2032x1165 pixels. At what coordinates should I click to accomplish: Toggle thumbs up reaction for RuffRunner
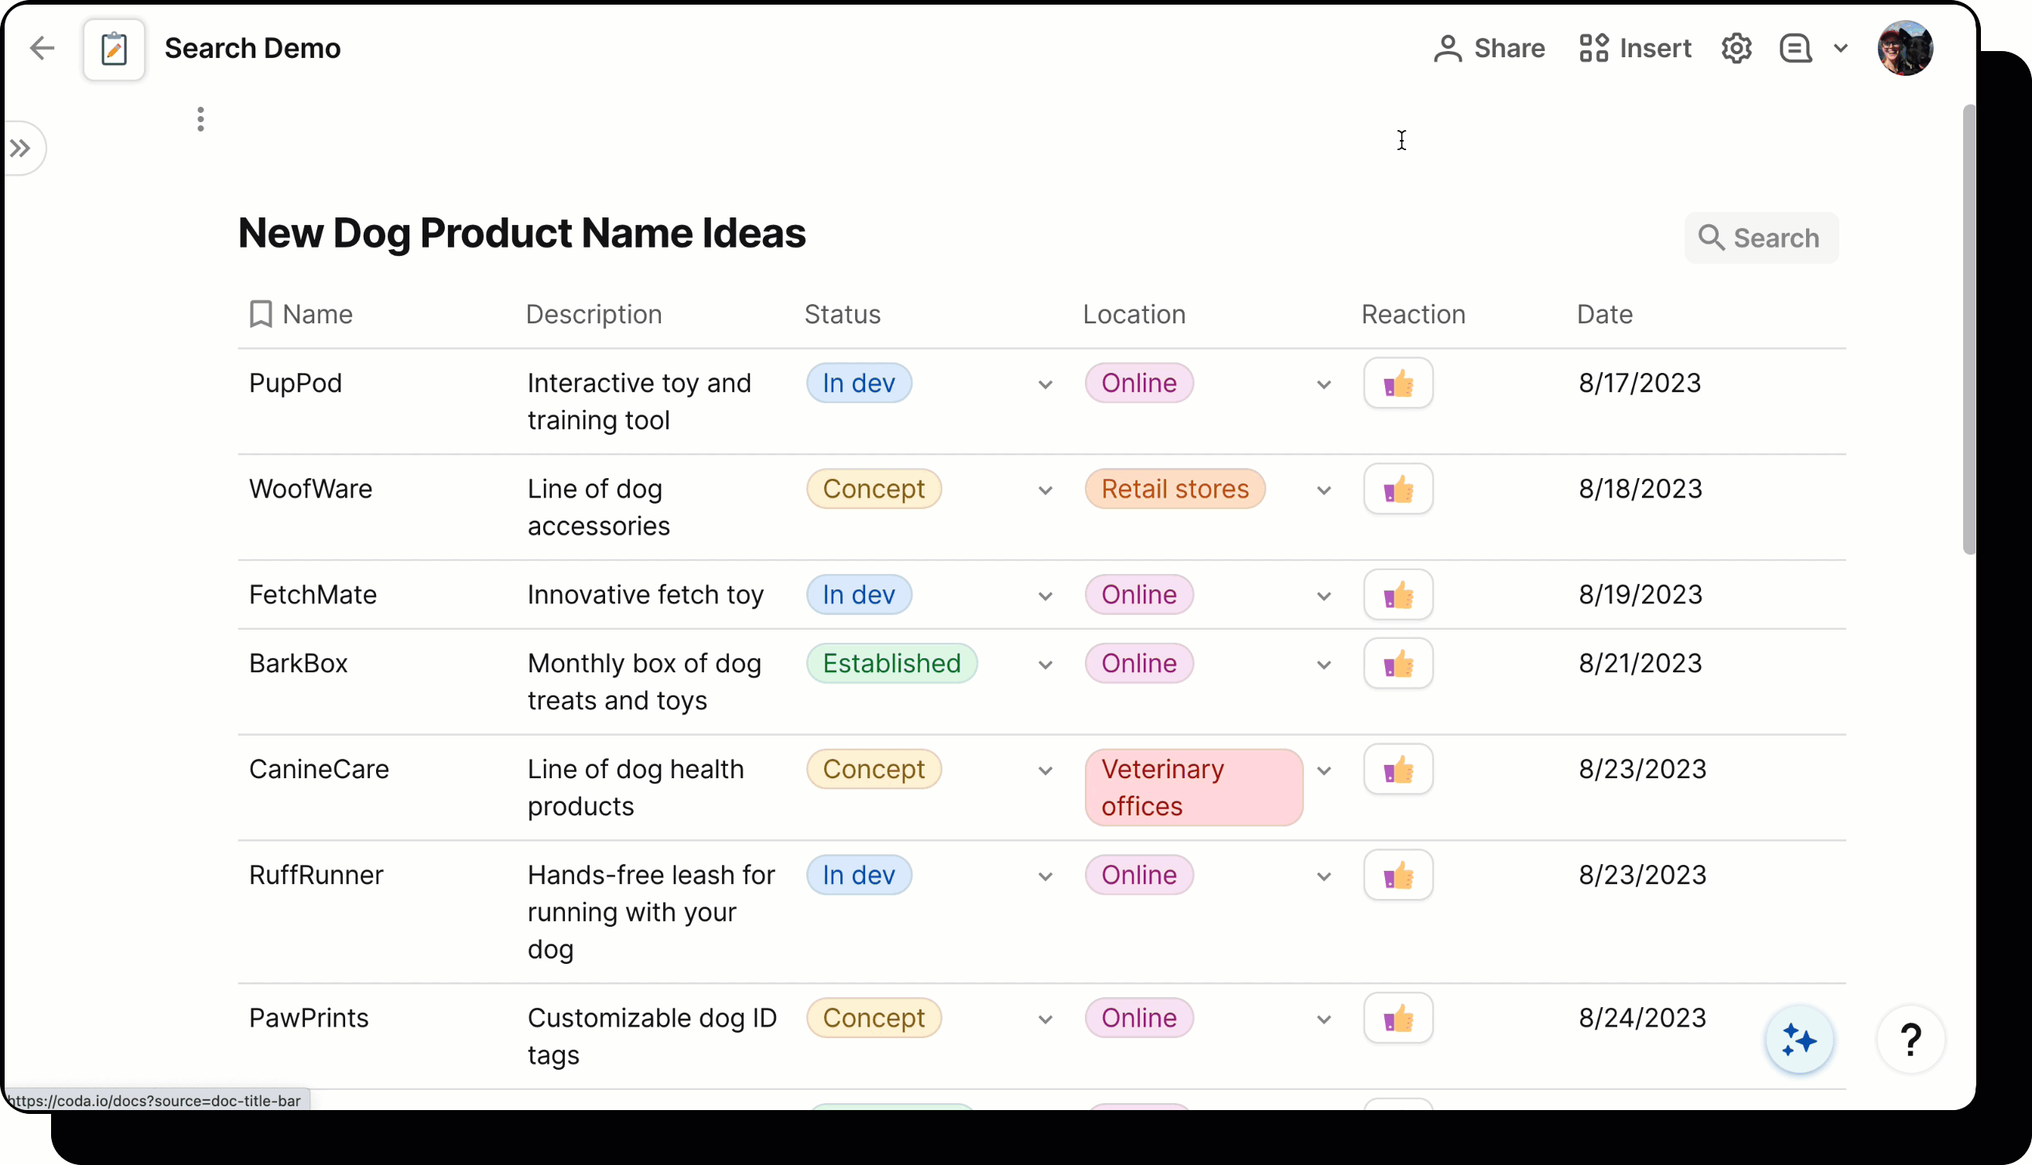(x=1398, y=875)
